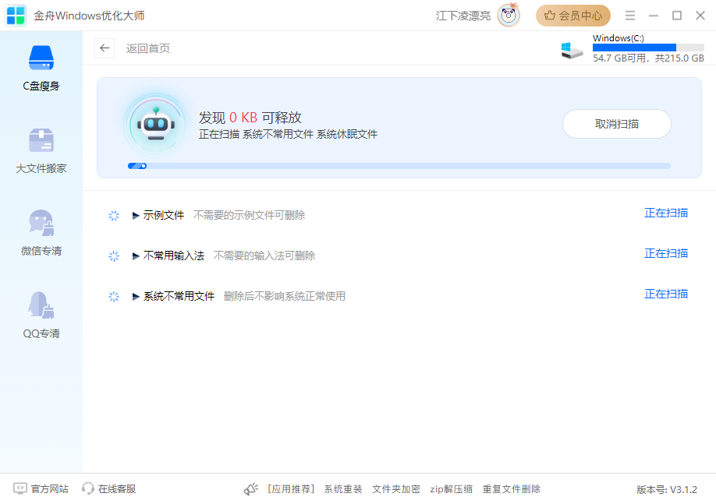Open the 微信专清 WeChat cleaner
Image resolution: width=716 pixels, height=504 pixels.
point(41,233)
